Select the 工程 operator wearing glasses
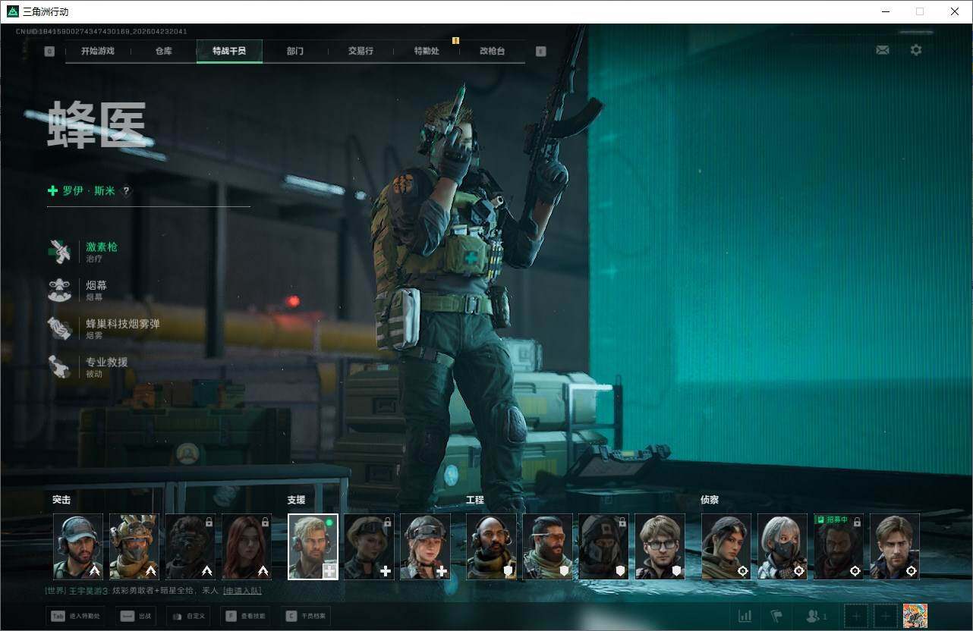 660,546
